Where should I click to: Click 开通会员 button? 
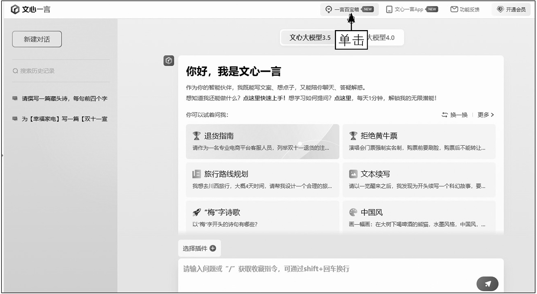(x=512, y=9)
